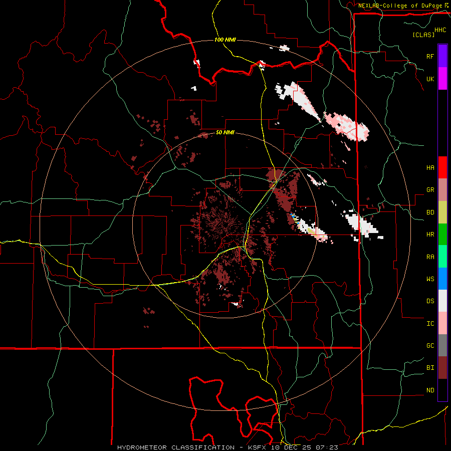451x451 pixels.
Task: Click the 50 NMI range ring label
Action: (x=225, y=133)
